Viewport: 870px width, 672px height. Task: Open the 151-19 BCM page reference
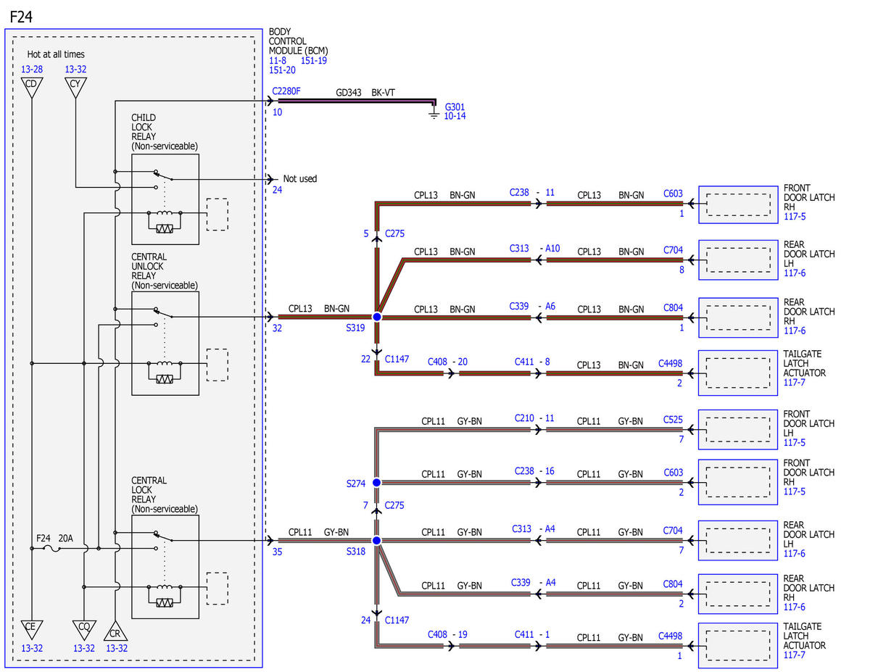(314, 60)
